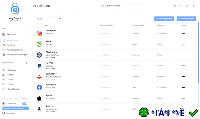Expand the Name sort dropdown

(49, 19)
